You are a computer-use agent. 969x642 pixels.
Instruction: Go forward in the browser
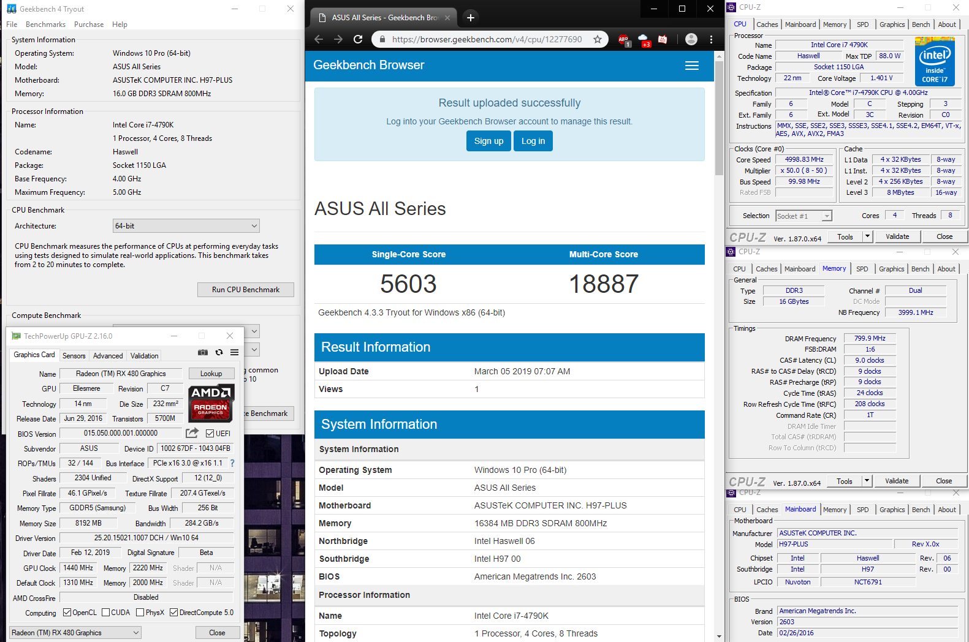[338, 39]
